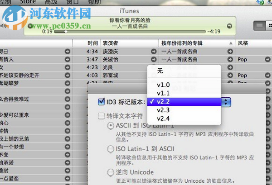Click arrow icon for 上铺的兄弟
The image size is (272, 185).
[x=68, y=139]
